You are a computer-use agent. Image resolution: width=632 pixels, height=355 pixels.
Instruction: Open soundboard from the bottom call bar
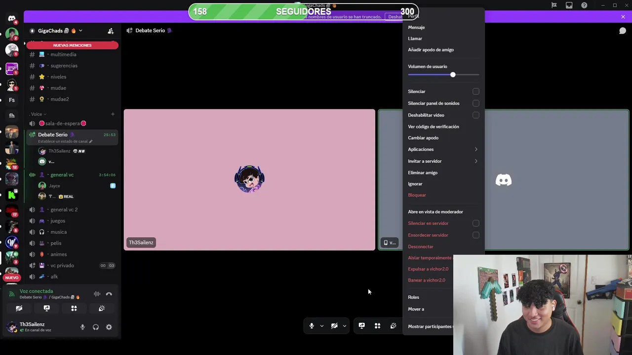394,326
